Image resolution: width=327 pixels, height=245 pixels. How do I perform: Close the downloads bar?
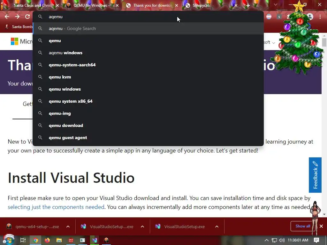point(321,226)
